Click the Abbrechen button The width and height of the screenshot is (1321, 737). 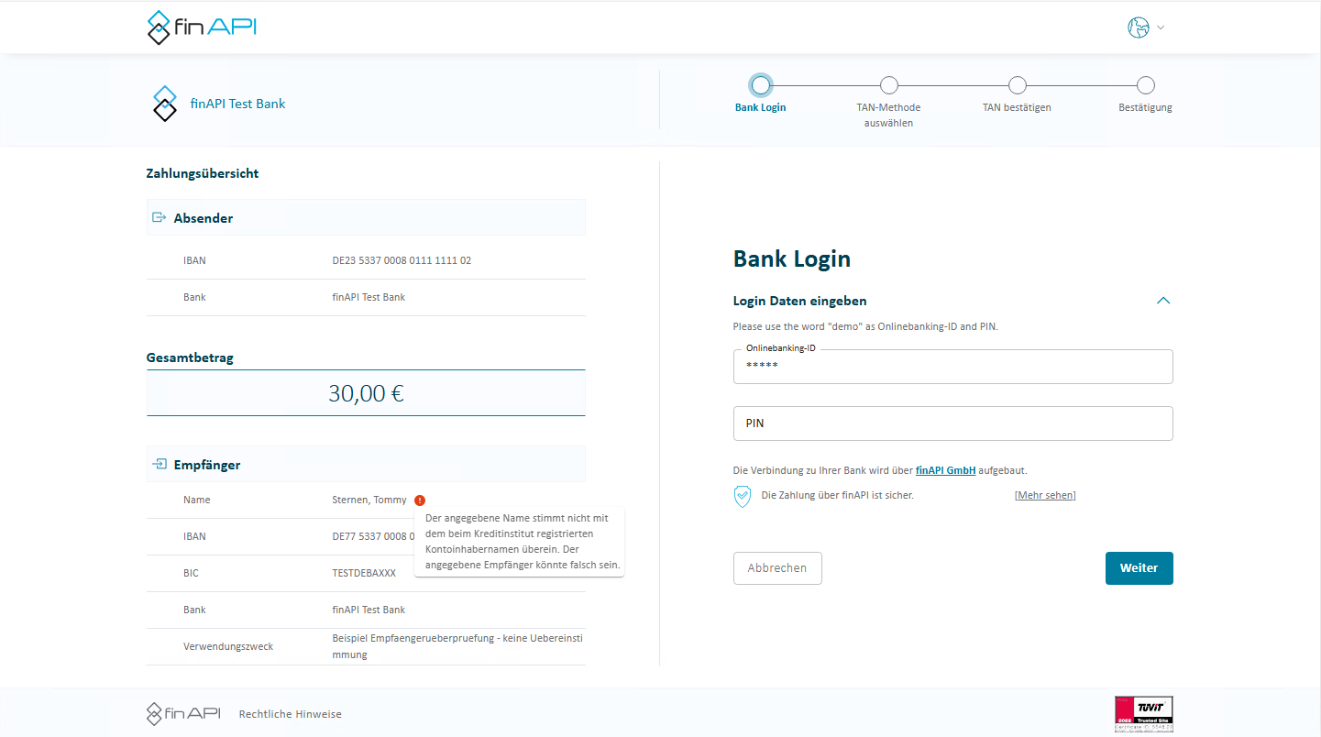tap(777, 568)
